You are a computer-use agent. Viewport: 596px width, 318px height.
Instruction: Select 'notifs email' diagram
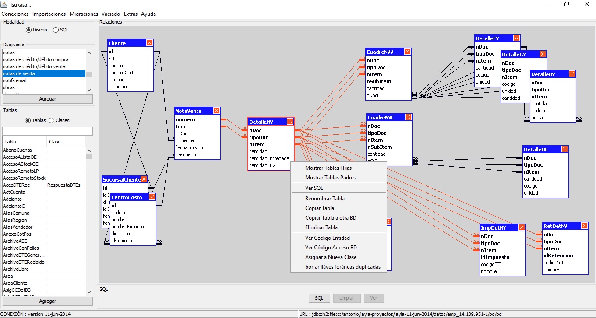pyautogui.click(x=44, y=80)
